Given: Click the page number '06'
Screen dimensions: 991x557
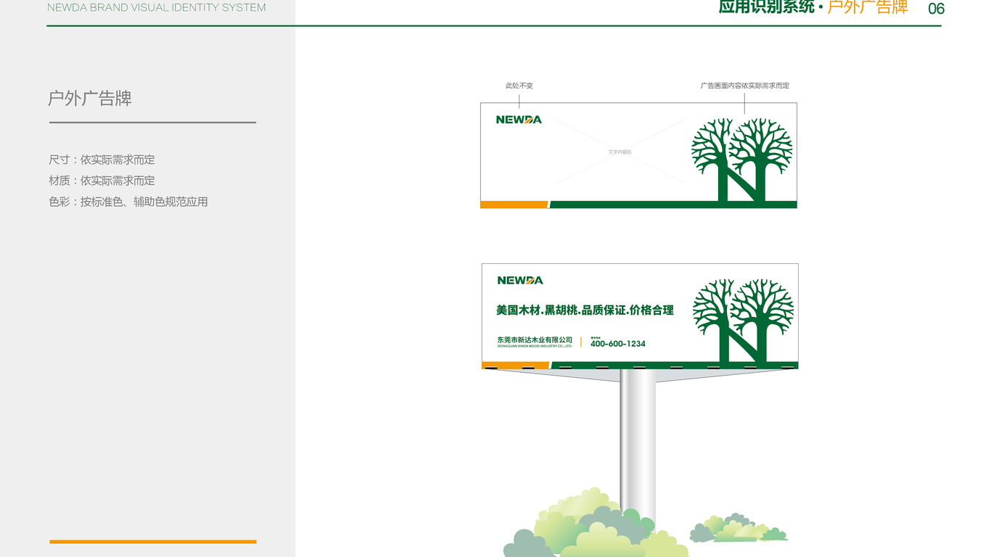Looking at the screenshot, I should point(937,9).
